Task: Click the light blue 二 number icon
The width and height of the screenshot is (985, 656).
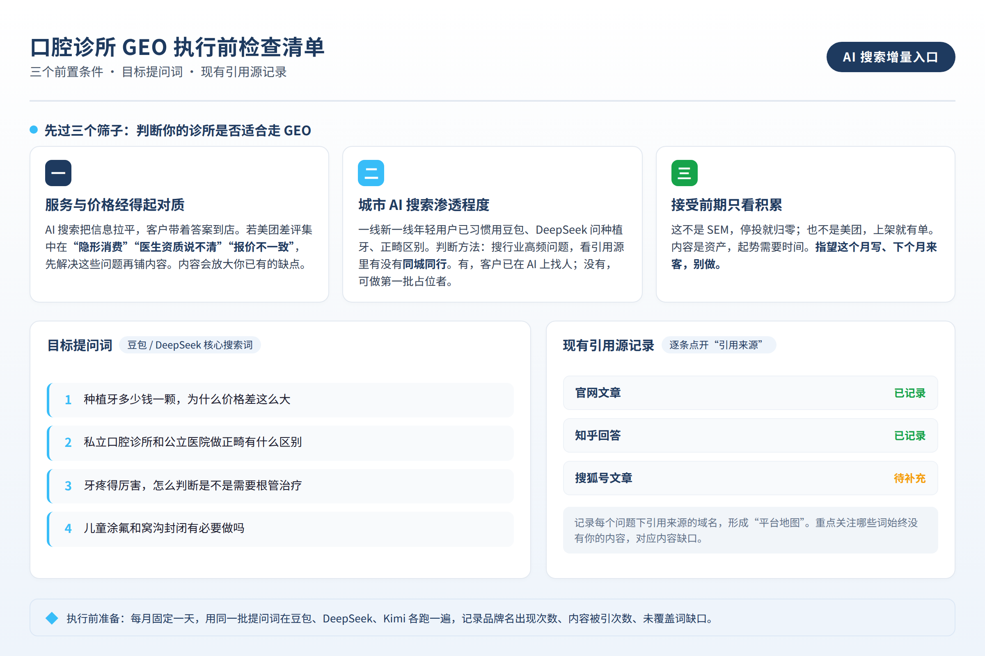Action: [x=371, y=173]
